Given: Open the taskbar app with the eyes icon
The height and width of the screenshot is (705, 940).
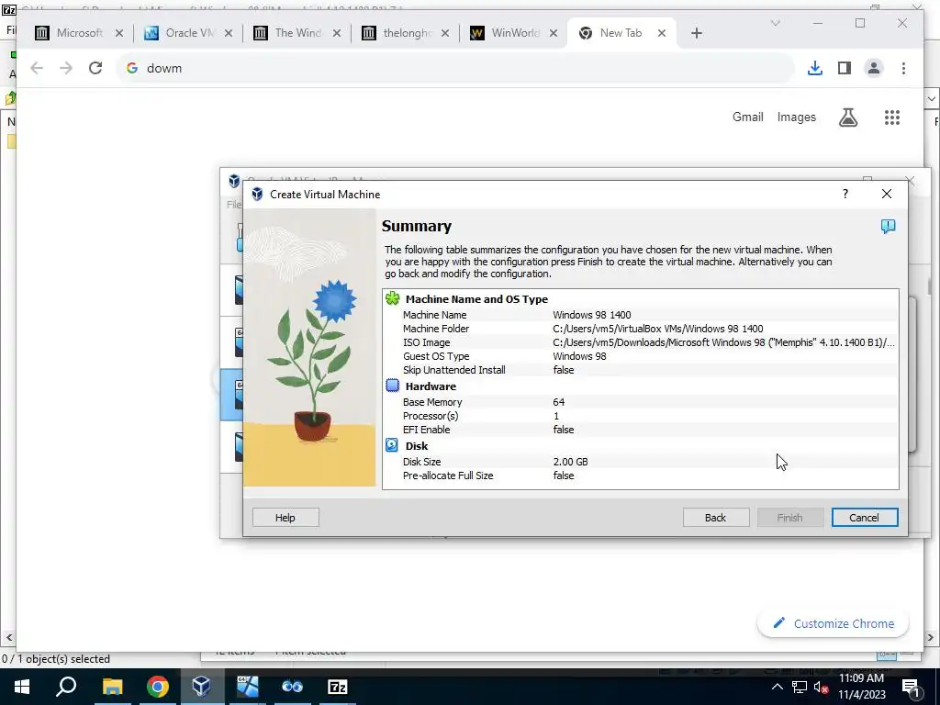Looking at the screenshot, I should coord(292,687).
